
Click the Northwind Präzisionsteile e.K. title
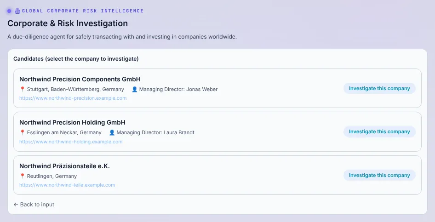pyautogui.click(x=65, y=166)
